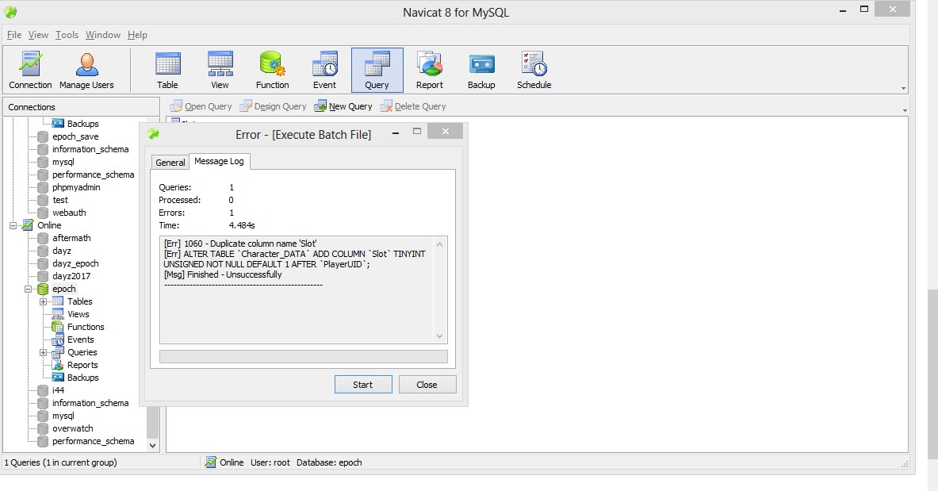Open Manage Users in the toolbar

coord(86,70)
